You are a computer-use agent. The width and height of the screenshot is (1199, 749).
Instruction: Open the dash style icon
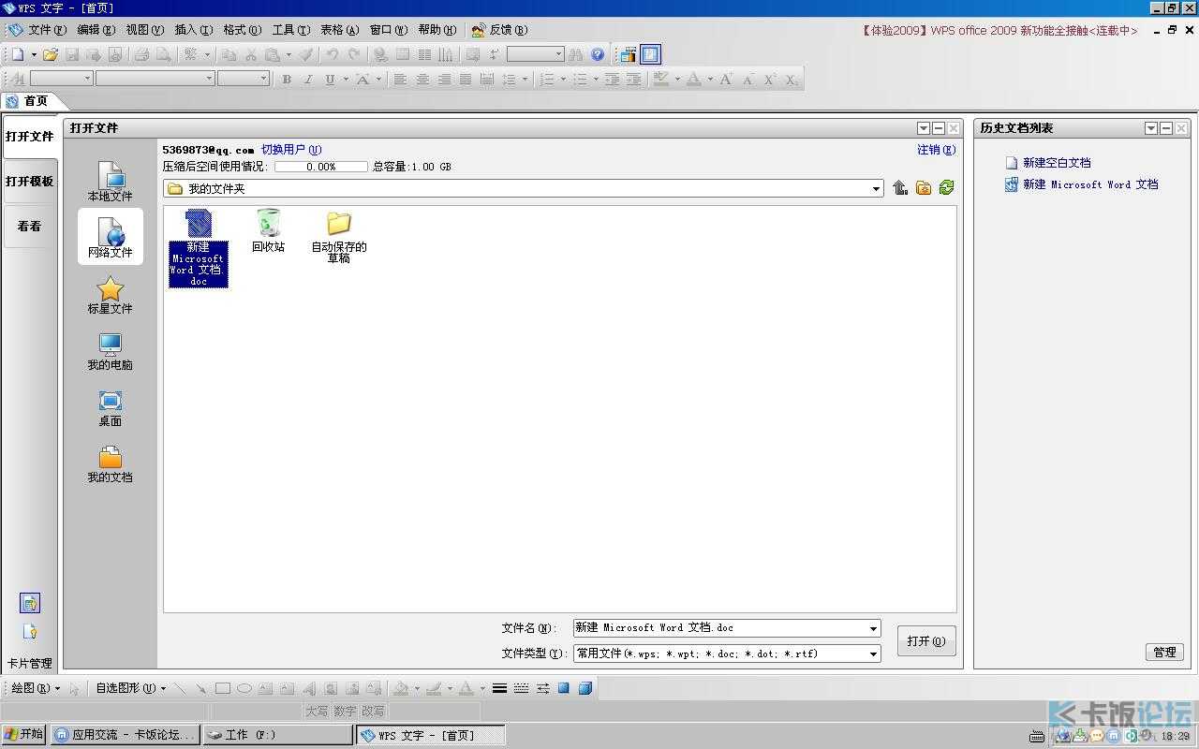[x=521, y=688]
